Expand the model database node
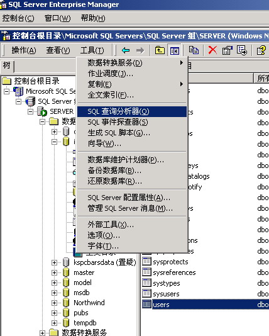The height and width of the screenshot is (336, 269). coord(54,283)
